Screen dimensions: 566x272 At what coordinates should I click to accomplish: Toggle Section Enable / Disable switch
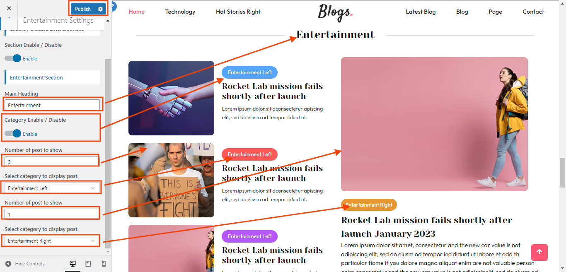pyautogui.click(x=13, y=58)
